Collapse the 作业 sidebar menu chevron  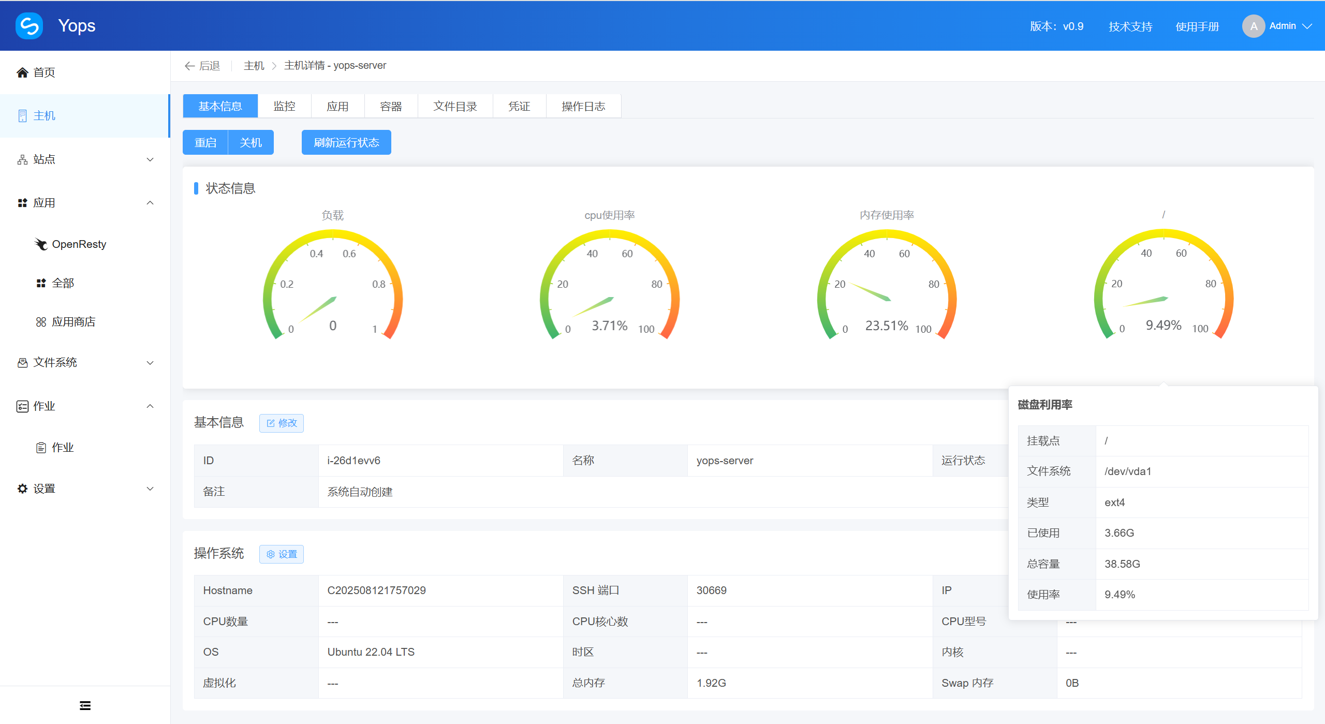tap(150, 406)
